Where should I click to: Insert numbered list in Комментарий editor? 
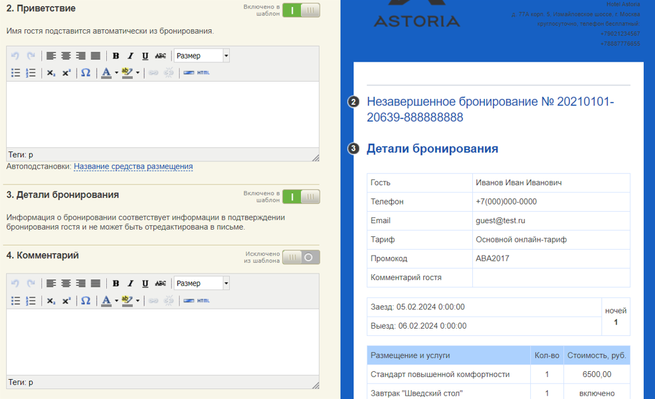tap(31, 301)
